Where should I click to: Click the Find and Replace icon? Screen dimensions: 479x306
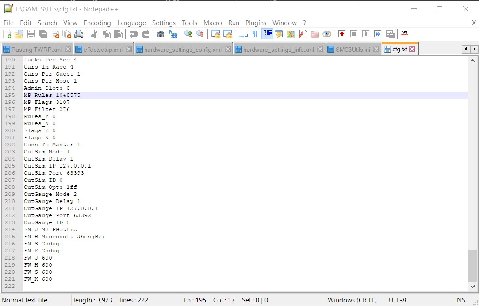173,34
